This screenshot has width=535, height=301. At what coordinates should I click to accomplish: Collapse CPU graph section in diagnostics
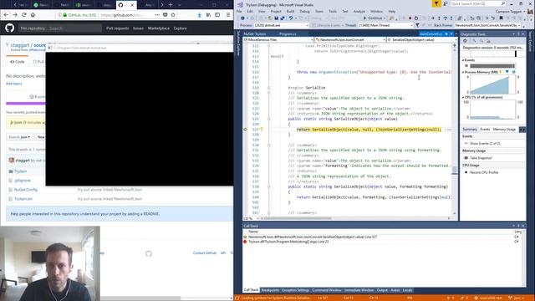point(463,97)
